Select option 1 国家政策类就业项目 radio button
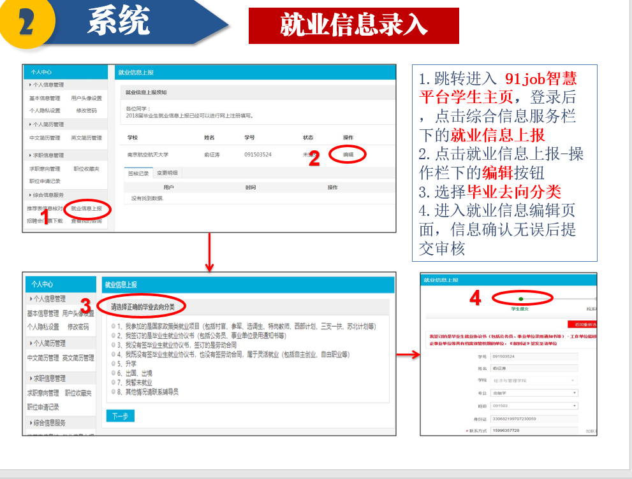The width and height of the screenshot is (632, 479). click(114, 326)
